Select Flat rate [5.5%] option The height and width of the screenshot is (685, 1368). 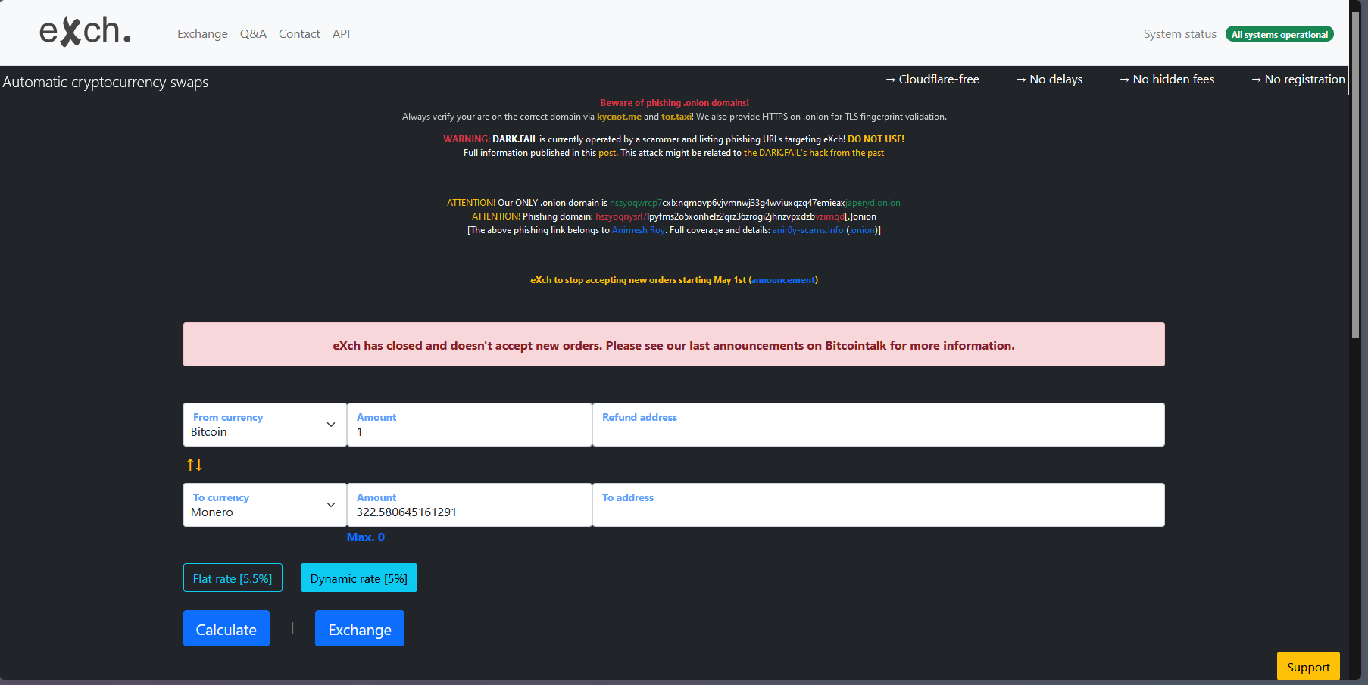pyautogui.click(x=233, y=578)
